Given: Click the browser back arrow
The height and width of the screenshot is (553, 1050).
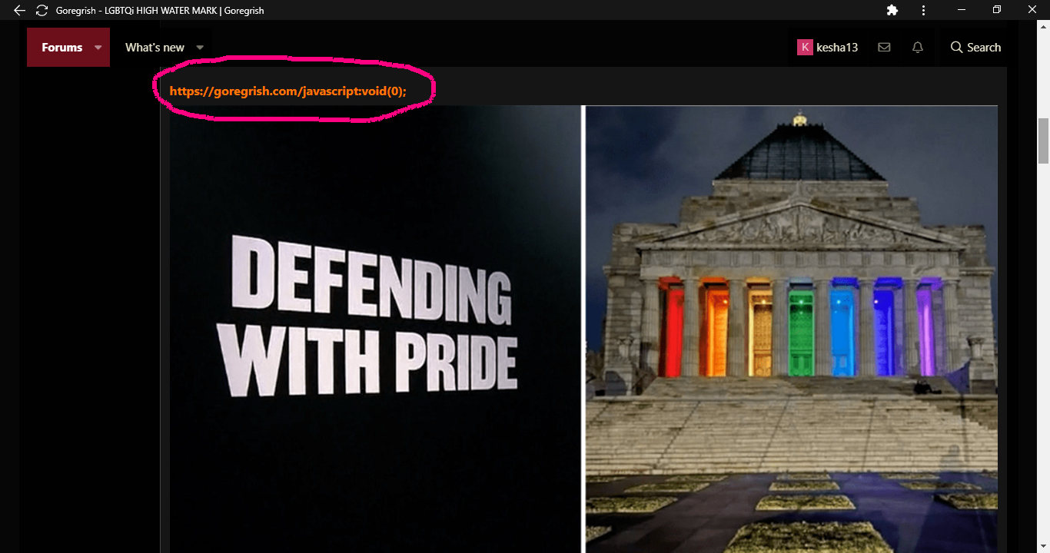Looking at the screenshot, I should click(x=20, y=11).
